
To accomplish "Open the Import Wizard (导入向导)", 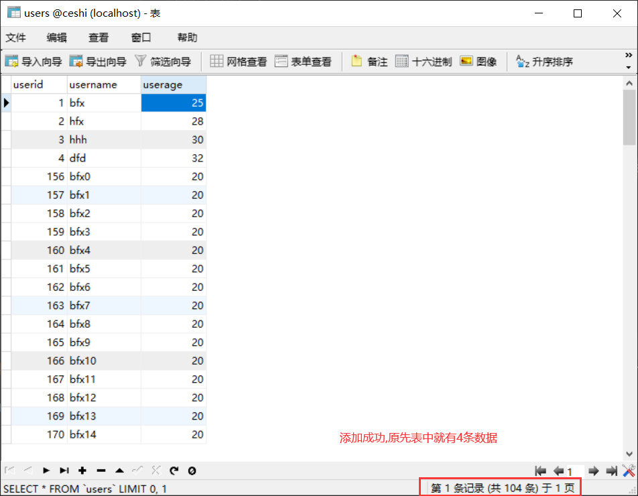I will point(34,62).
